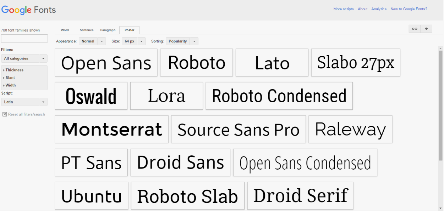Select the Droid Serif font card
Screen dimensions: 444x211
point(301,196)
